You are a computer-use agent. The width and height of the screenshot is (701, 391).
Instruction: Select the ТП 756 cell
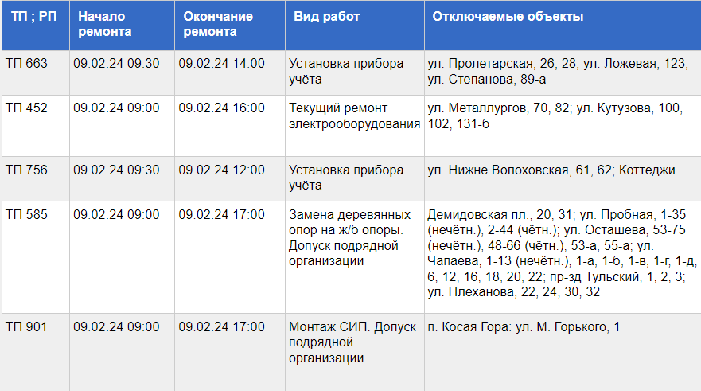click(36, 179)
